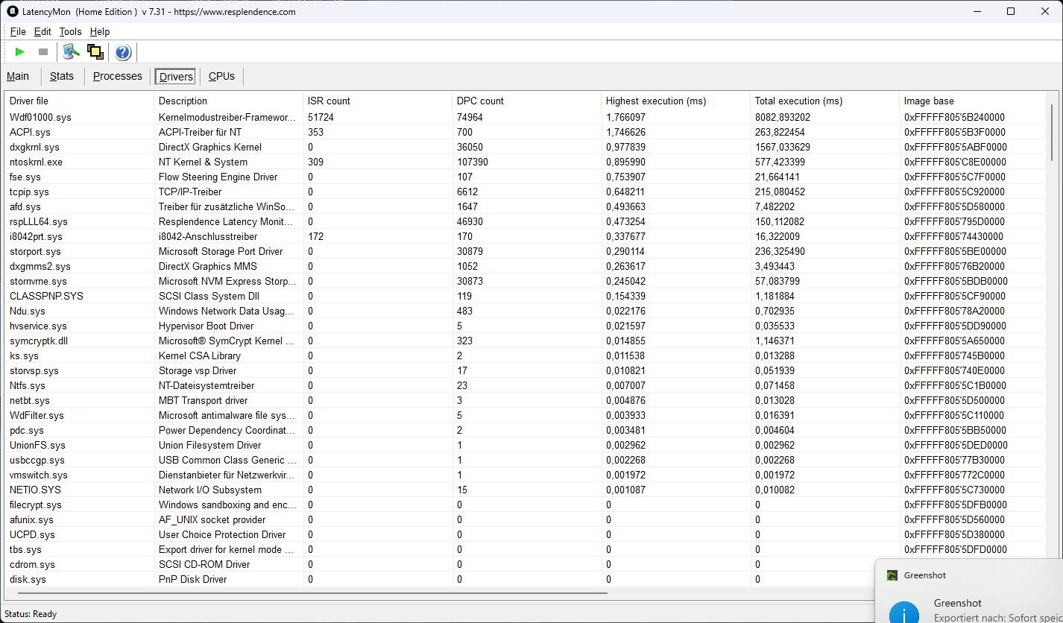Open the File menu
The height and width of the screenshot is (623, 1063).
pyautogui.click(x=18, y=31)
